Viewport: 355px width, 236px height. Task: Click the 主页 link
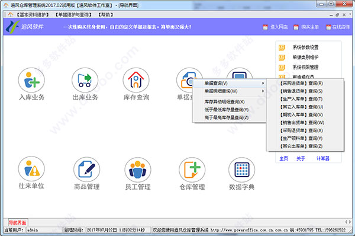[283, 158]
